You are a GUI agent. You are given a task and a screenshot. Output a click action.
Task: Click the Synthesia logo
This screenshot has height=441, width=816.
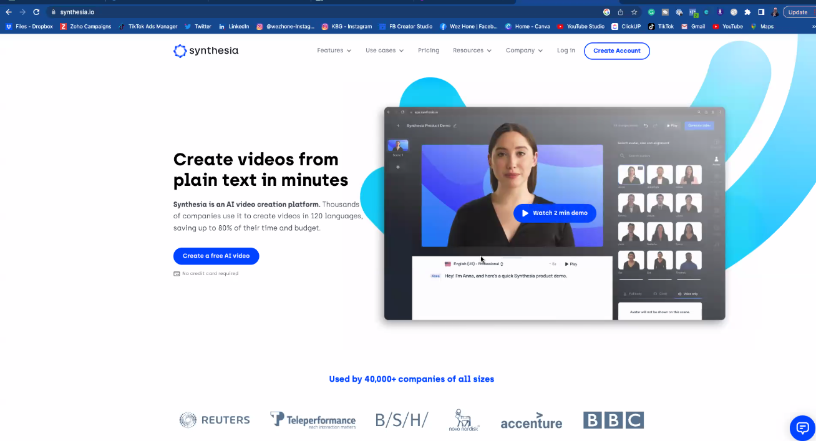(x=206, y=51)
